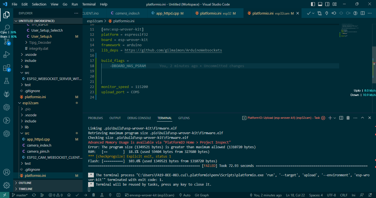Create new terminal with plus icon

330,118
